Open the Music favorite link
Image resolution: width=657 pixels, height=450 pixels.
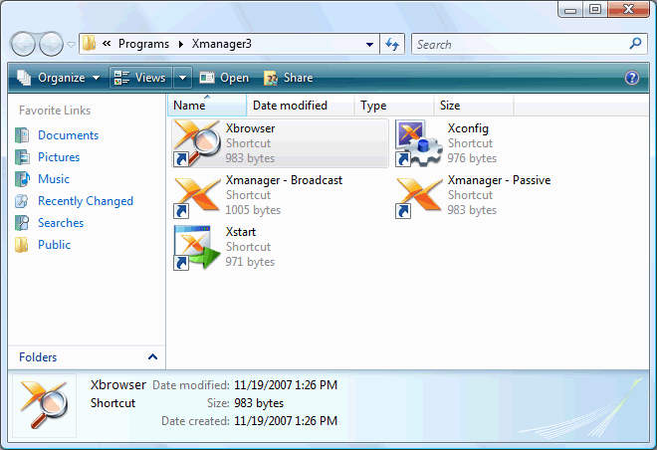tap(54, 179)
